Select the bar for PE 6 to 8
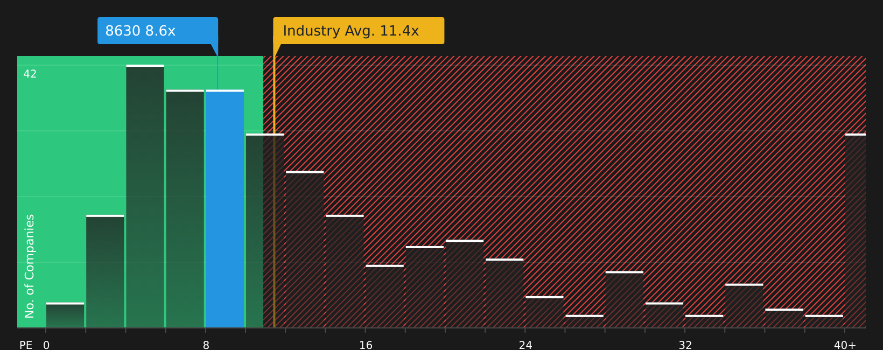This screenshot has width=883, height=350. click(x=185, y=209)
